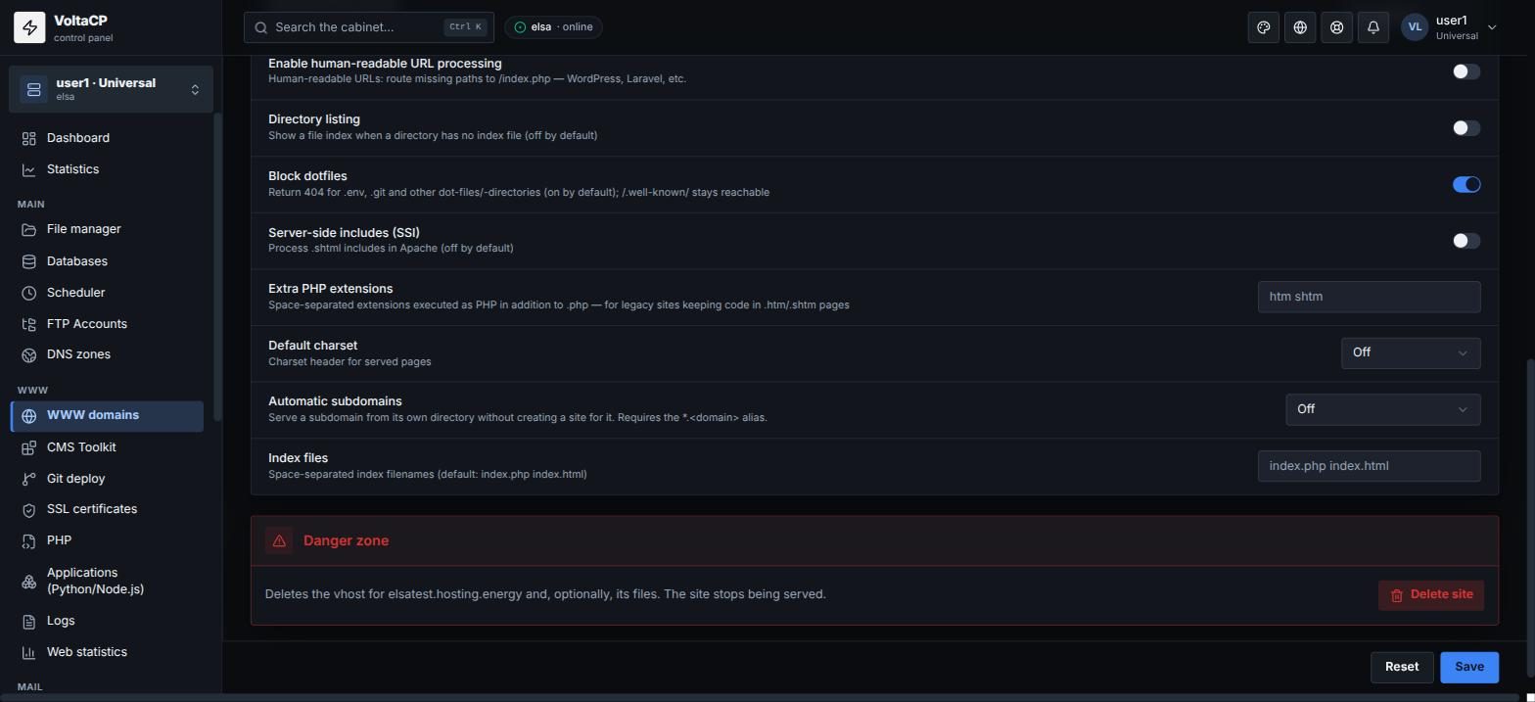This screenshot has width=1535, height=702.
Task: Click the CMS Toolkit icon
Action: tap(29, 447)
